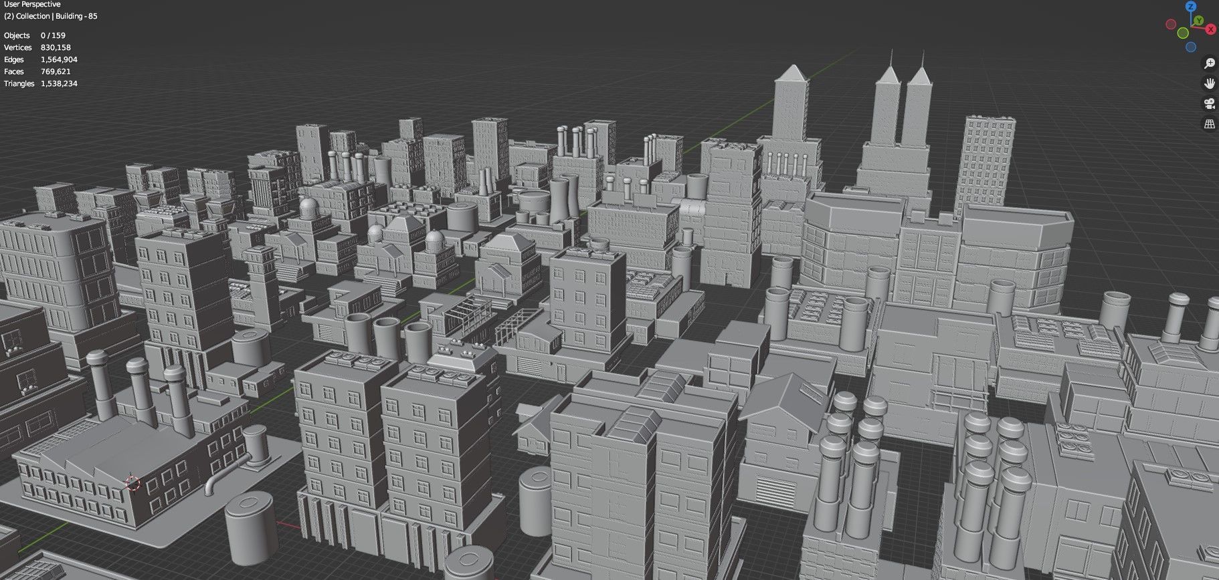
Task: Click the blue Z axis gizmo handle
Action: [1191, 6]
